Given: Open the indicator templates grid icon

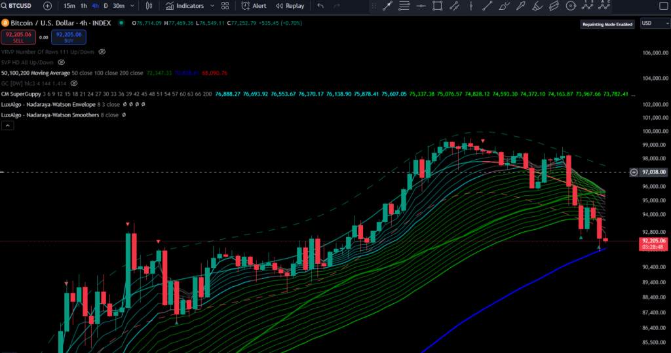Looking at the screenshot, I should 225,6.
